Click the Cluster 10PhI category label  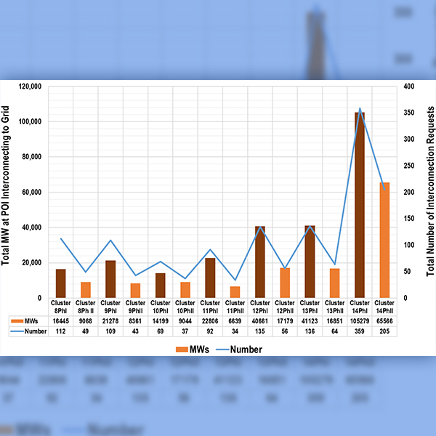click(161, 306)
